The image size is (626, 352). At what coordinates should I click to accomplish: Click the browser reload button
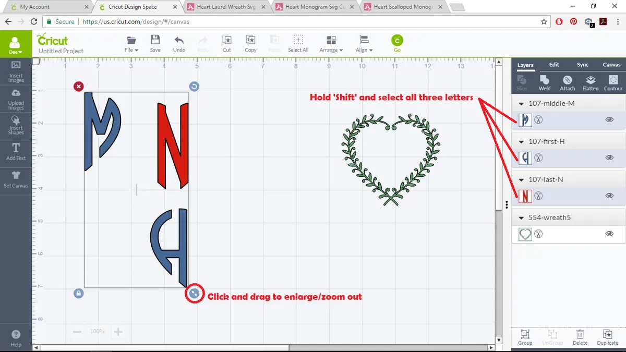click(34, 22)
